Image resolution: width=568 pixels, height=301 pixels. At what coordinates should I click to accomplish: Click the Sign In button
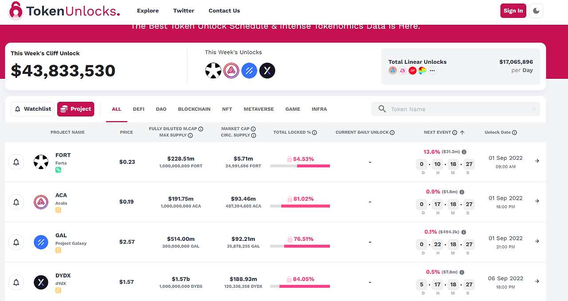point(513,11)
